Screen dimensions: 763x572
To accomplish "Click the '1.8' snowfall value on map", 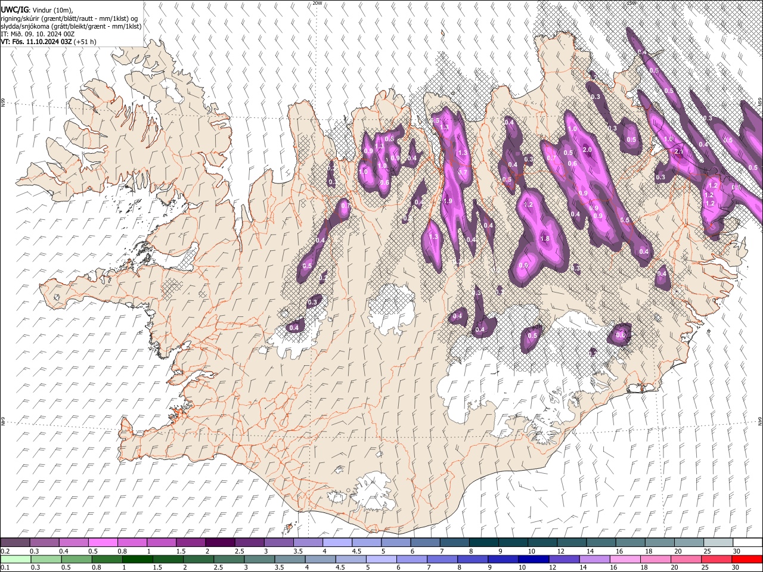I will (x=544, y=239).
